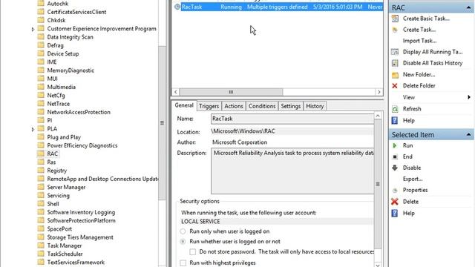Click the Properties clock icon
475x267 pixels.
(395, 191)
